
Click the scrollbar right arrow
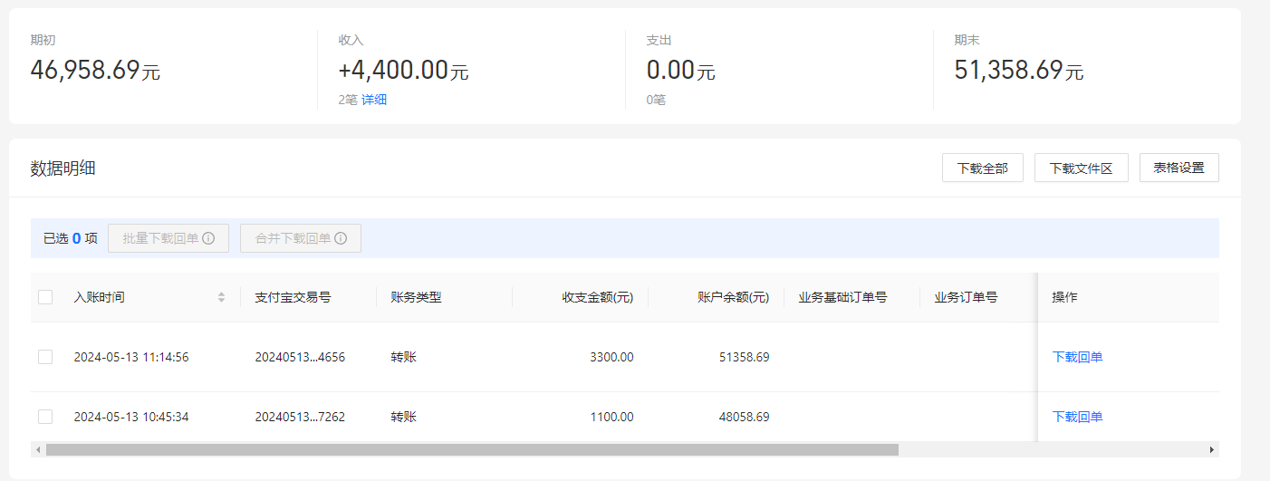(1212, 449)
